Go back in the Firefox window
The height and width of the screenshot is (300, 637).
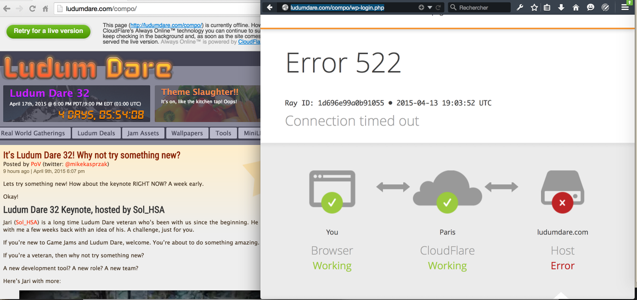(x=269, y=7)
